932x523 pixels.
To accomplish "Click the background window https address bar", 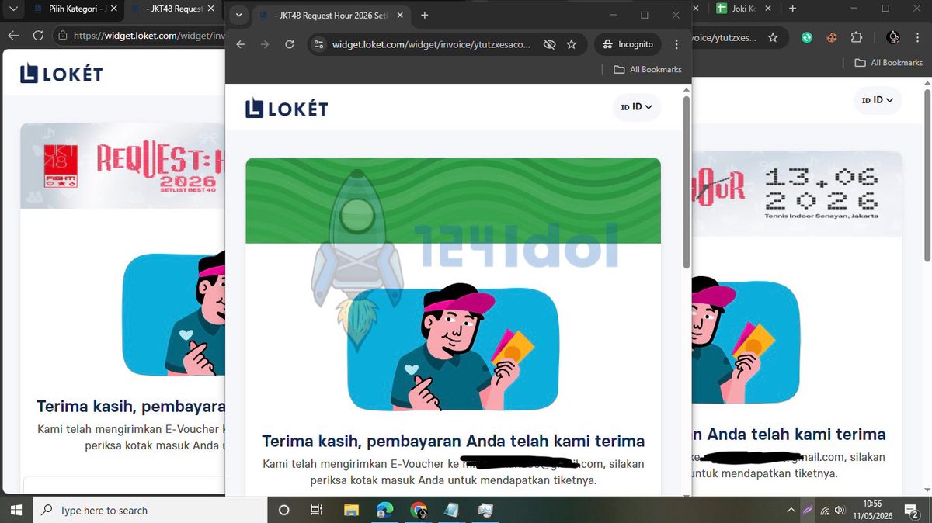I will click(x=148, y=36).
